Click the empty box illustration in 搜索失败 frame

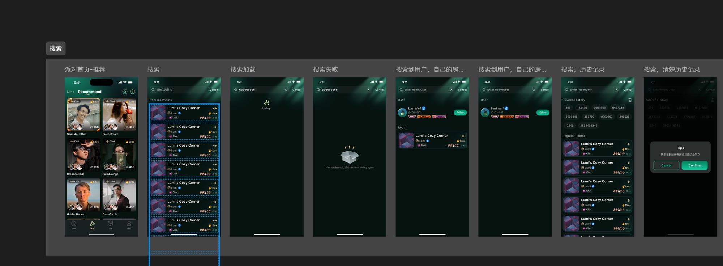click(x=350, y=155)
